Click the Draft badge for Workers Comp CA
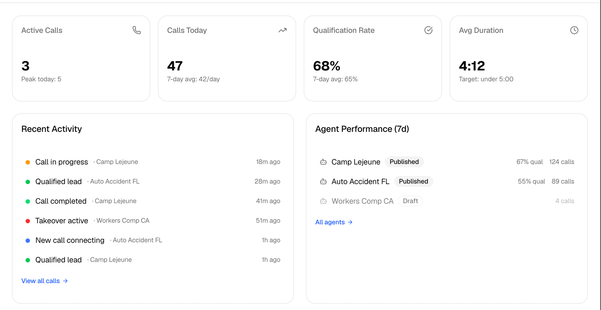 click(410, 201)
